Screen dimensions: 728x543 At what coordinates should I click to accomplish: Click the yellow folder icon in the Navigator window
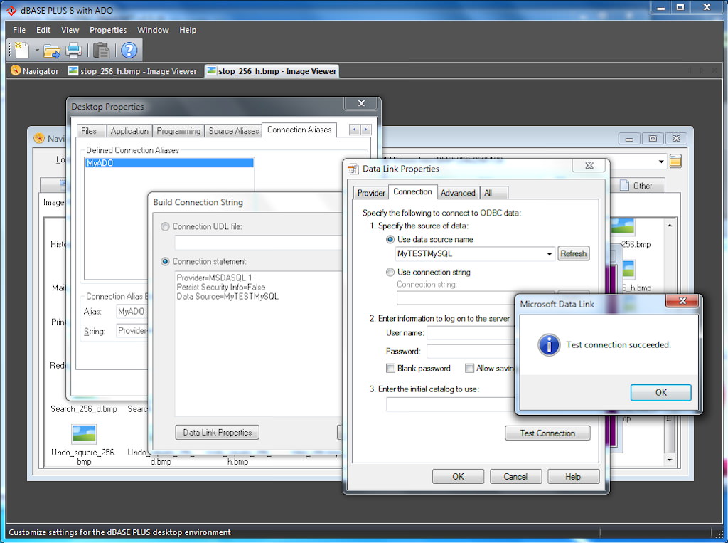click(675, 162)
